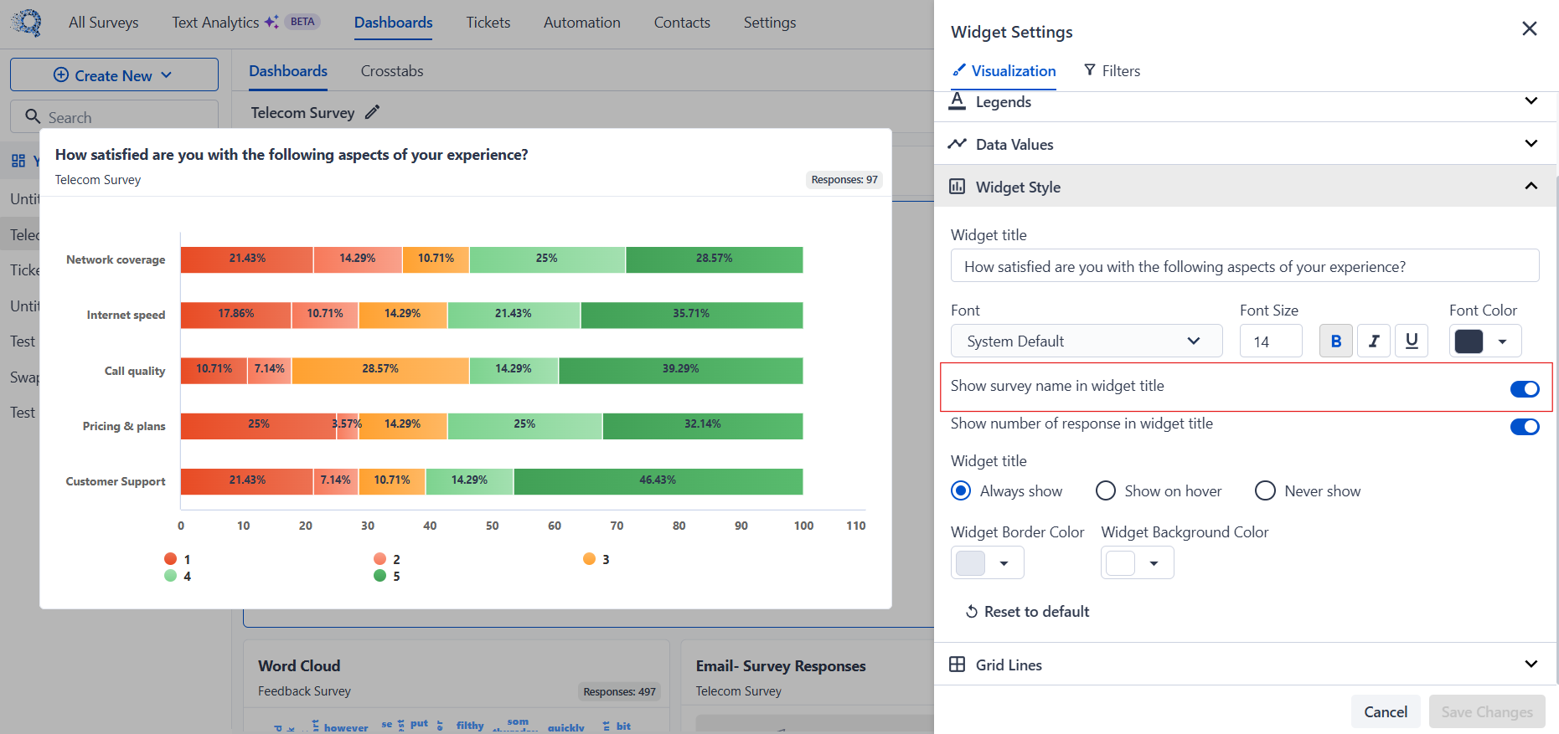This screenshot has width=1559, height=734.
Task: Click the Data Values chart icon
Action: [957, 144]
